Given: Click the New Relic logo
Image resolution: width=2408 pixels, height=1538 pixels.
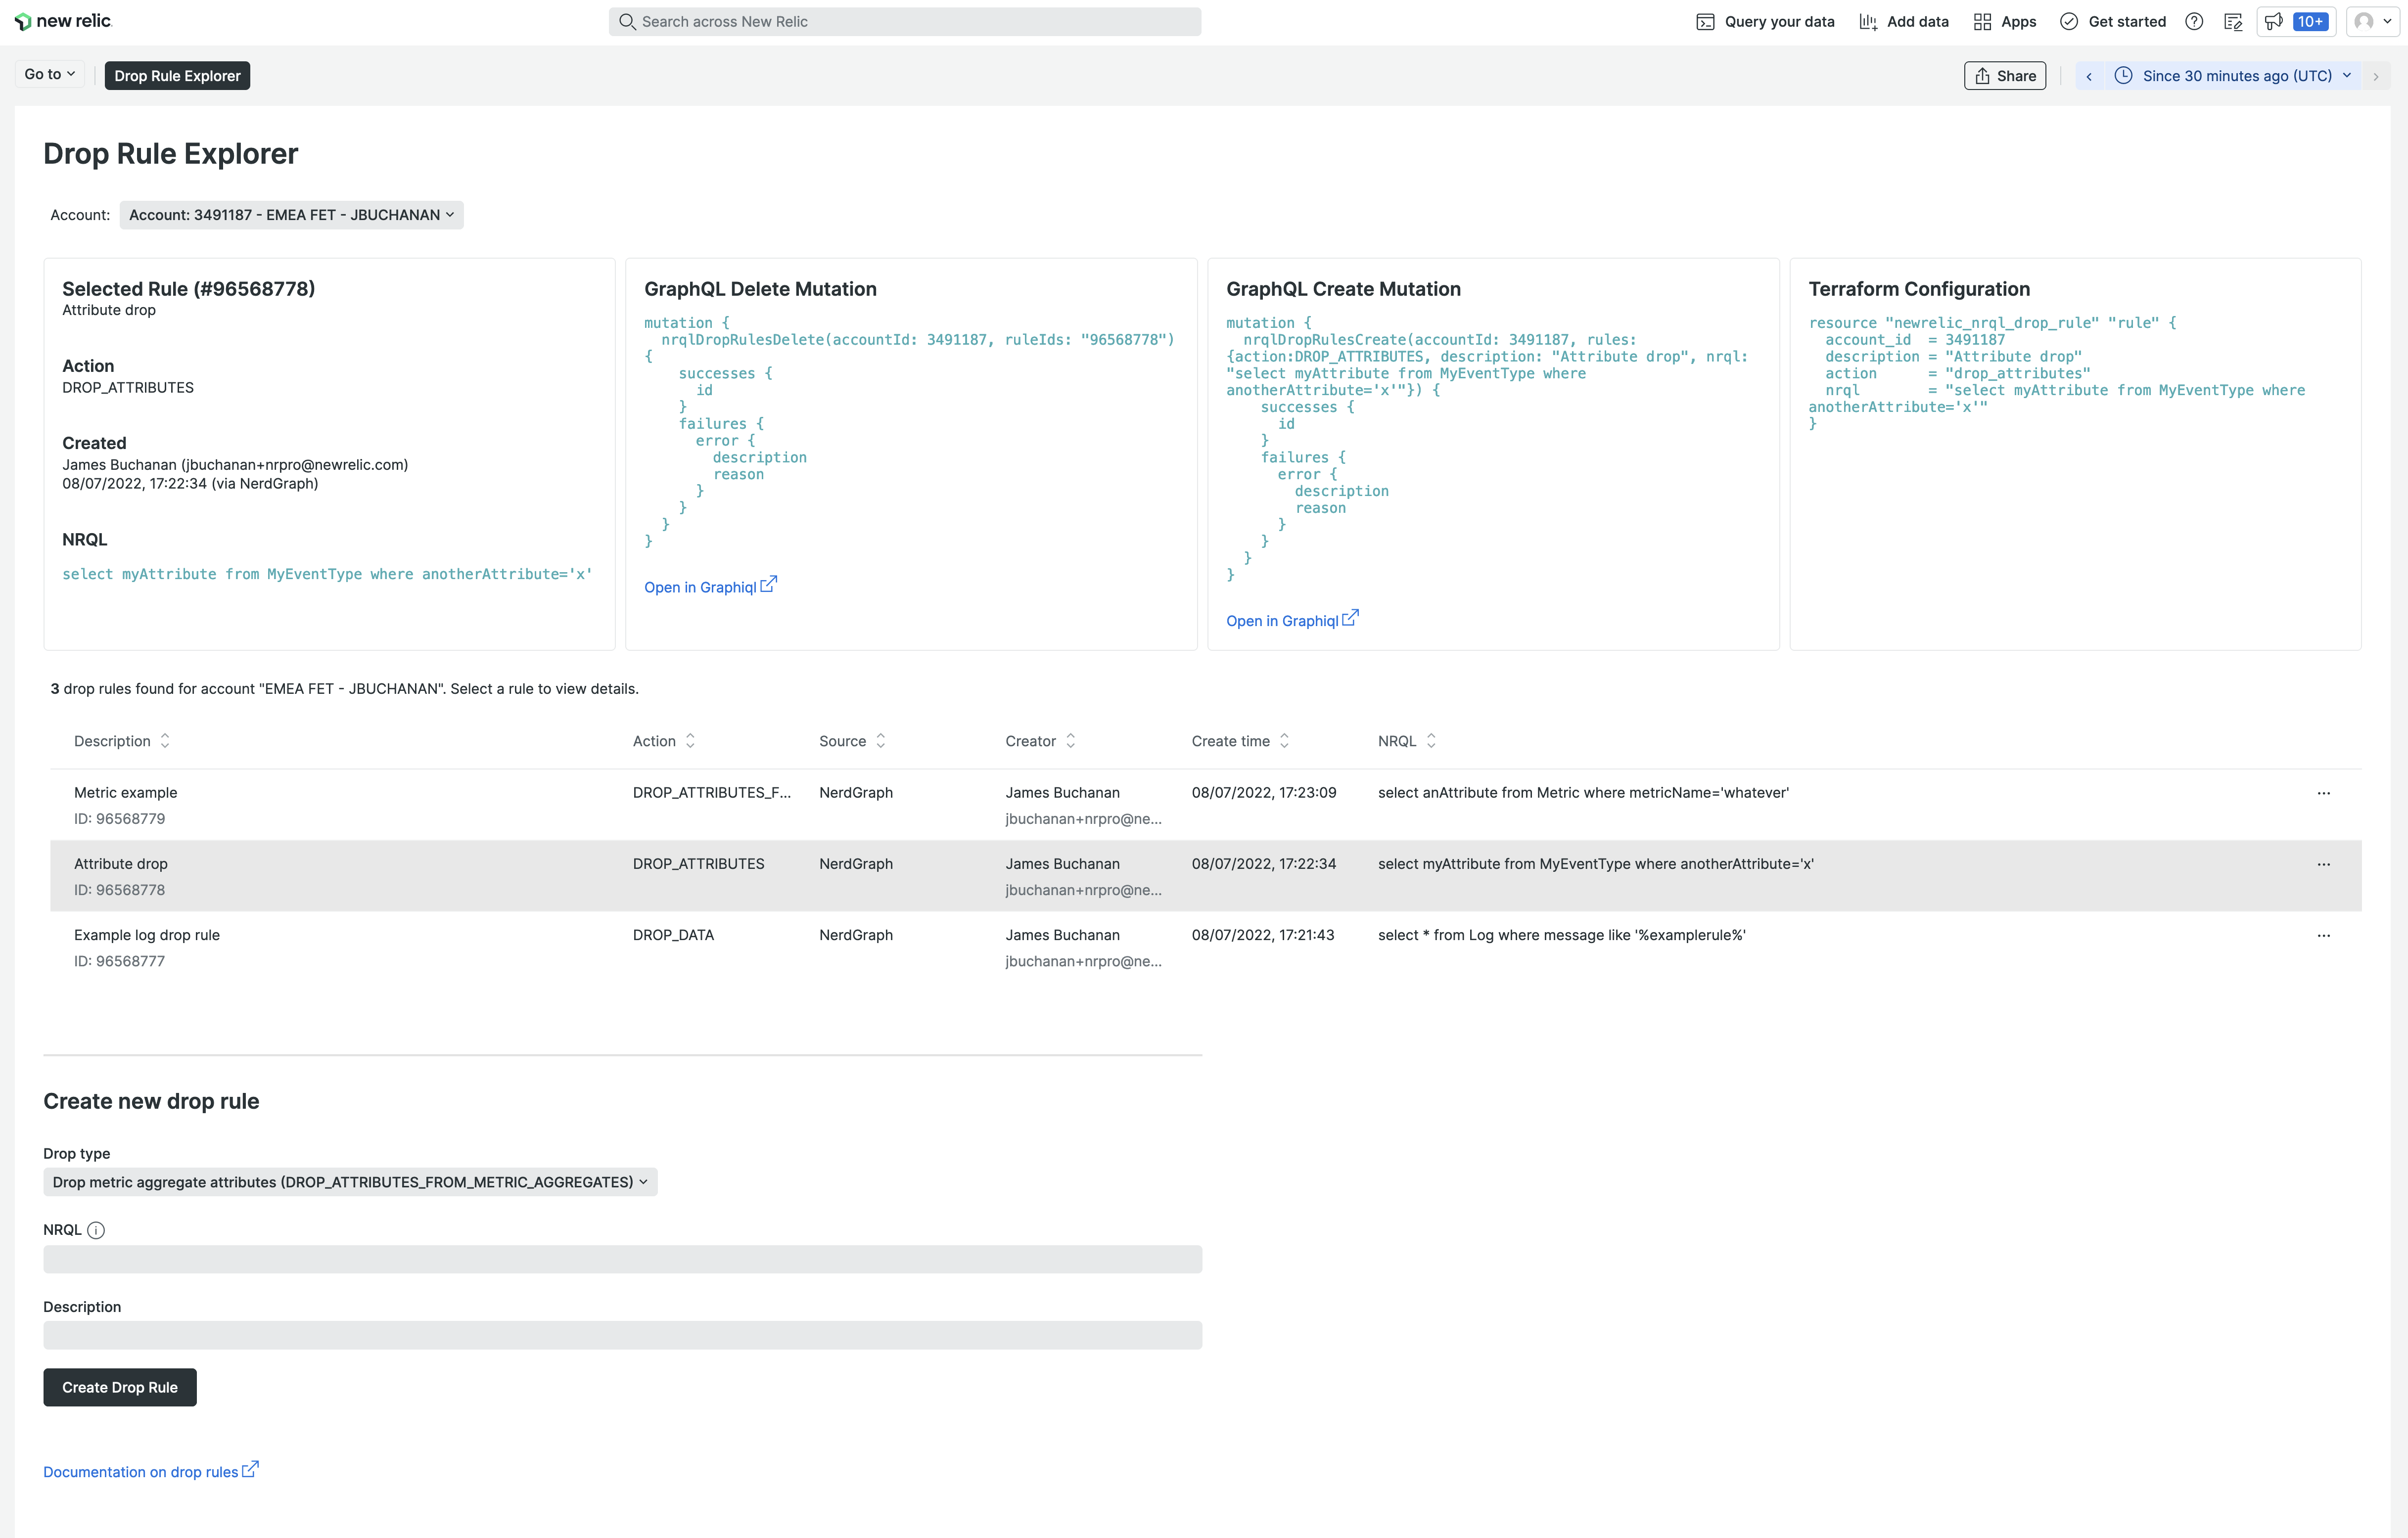Looking at the screenshot, I should click(x=62, y=21).
